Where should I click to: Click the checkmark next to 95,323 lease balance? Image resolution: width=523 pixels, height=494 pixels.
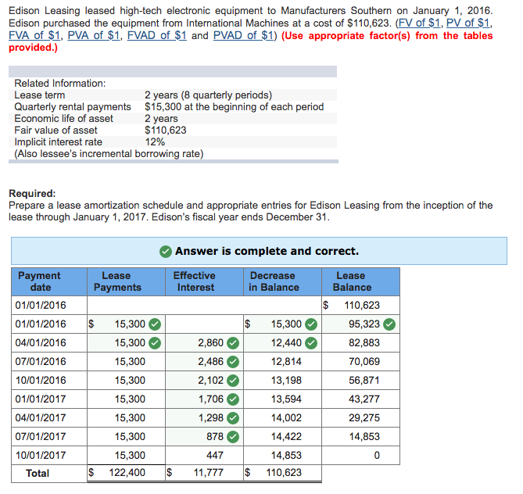click(389, 324)
